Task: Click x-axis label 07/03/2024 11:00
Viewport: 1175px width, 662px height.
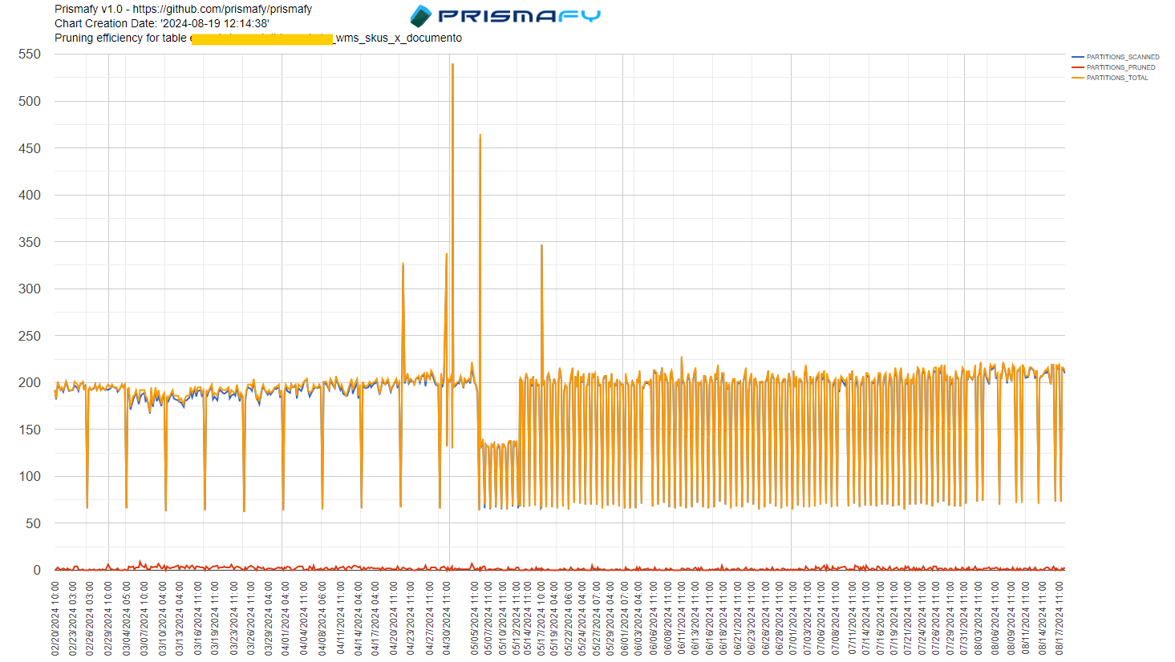Action: coord(807,619)
